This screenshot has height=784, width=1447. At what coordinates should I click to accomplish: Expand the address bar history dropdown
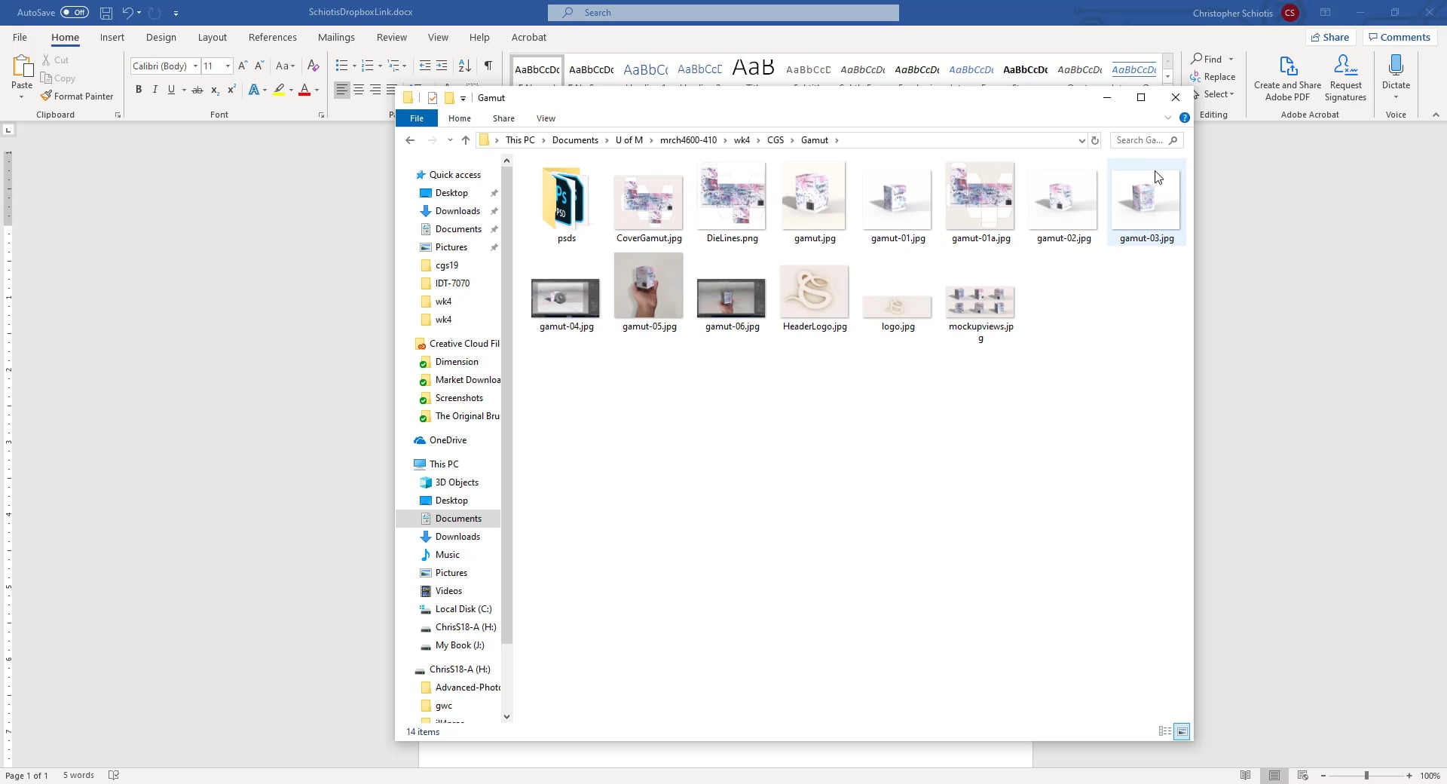1081,140
